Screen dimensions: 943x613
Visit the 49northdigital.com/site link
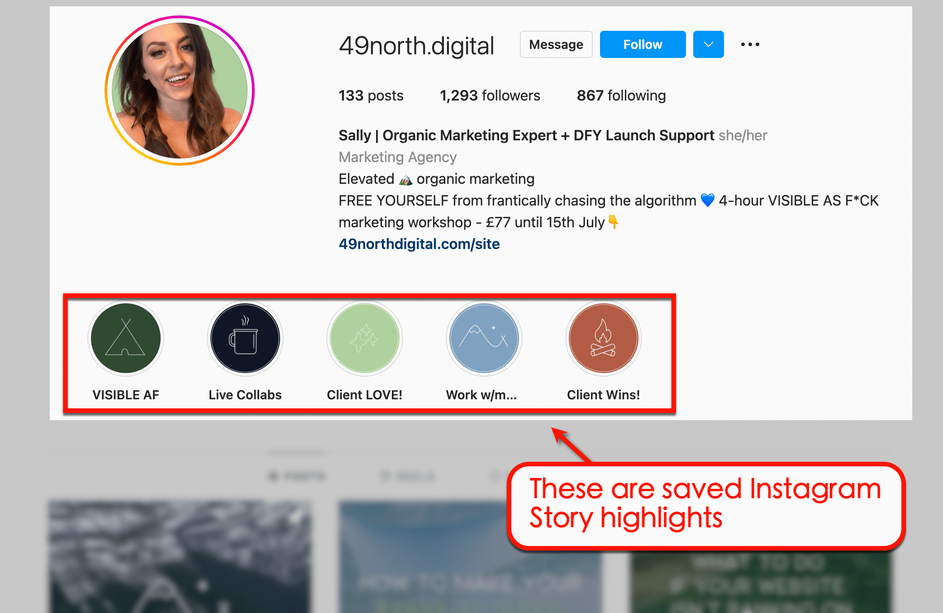[x=419, y=244]
